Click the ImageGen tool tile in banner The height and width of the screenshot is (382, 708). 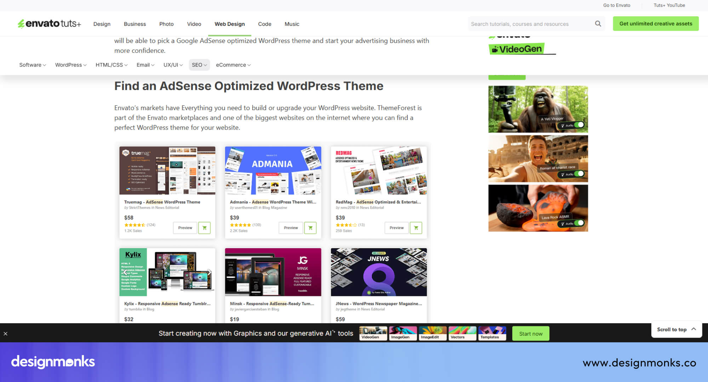(403, 333)
